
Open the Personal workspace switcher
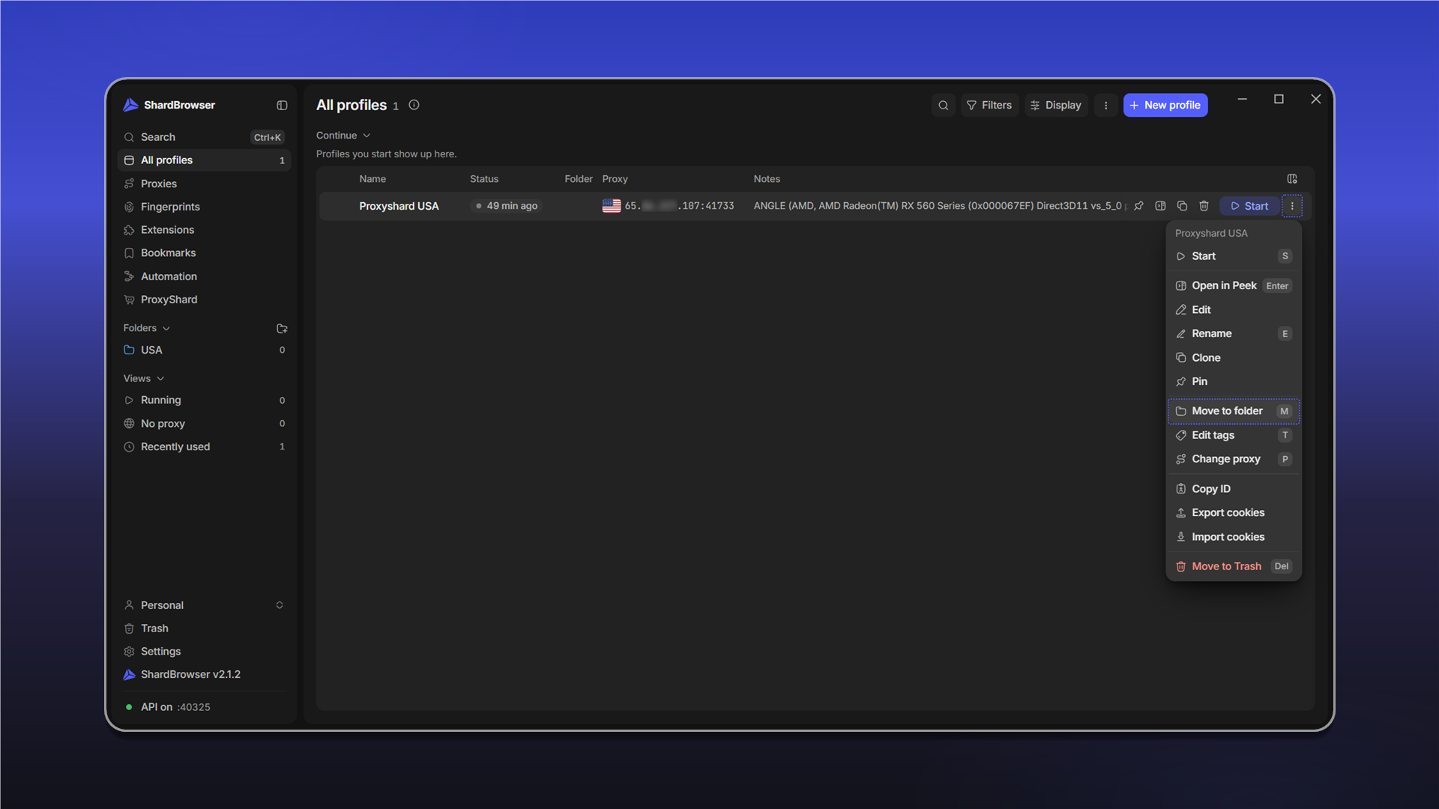pyautogui.click(x=204, y=605)
